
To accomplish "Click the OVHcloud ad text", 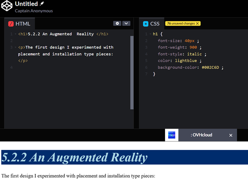I will (201, 135).
